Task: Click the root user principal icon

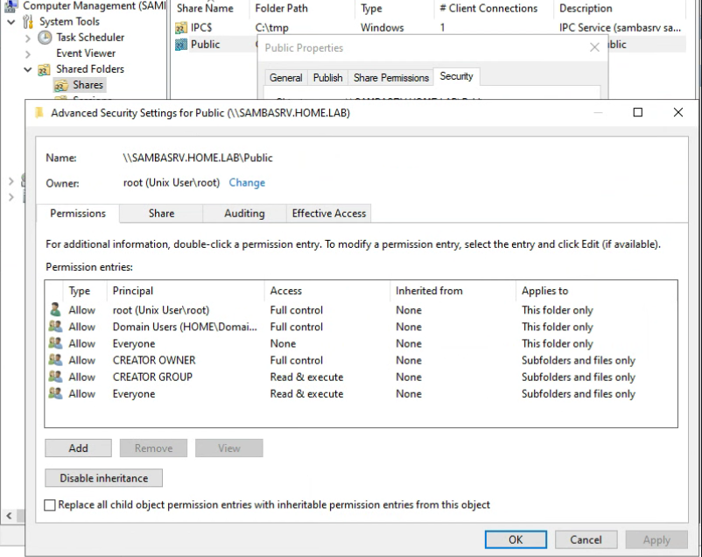Action: click(x=56, y=310)
